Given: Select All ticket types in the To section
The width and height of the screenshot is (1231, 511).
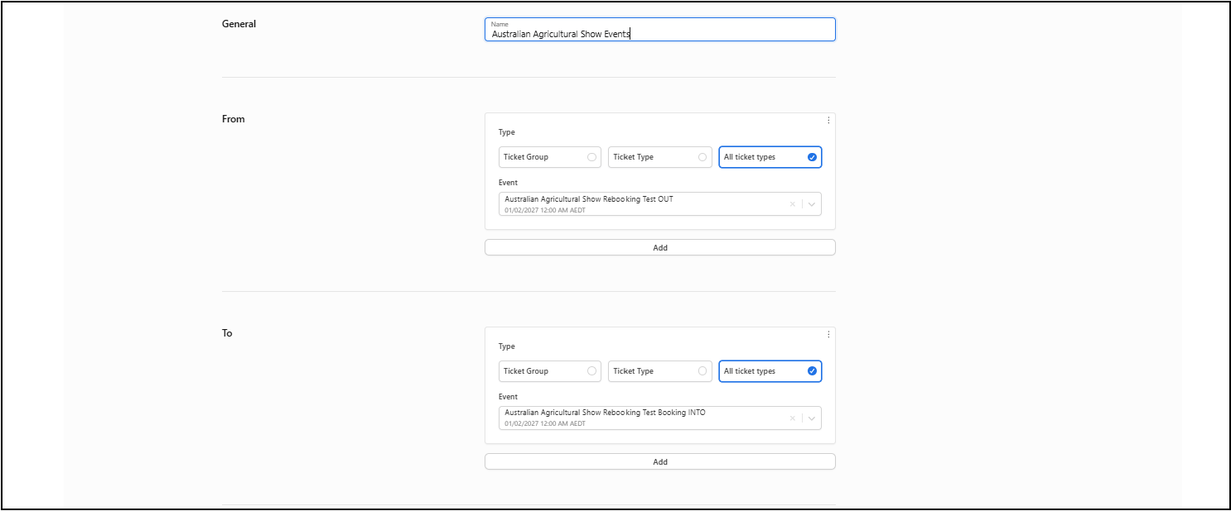Looking at the screenshot, I should click(x=770, y=371).
